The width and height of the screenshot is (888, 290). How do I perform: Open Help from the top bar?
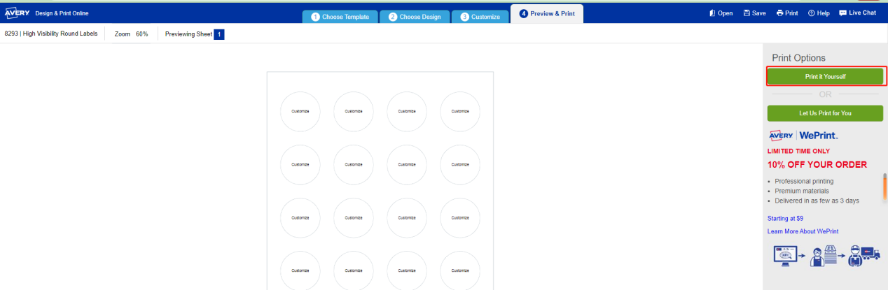pos(819,13)
